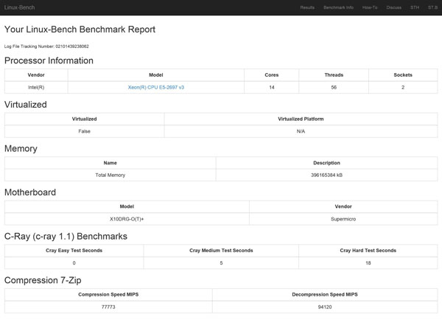The image size is (442, 320).
Task: Click the Cray Easy Test Seconds header
Action: click(x=74, y=250)
